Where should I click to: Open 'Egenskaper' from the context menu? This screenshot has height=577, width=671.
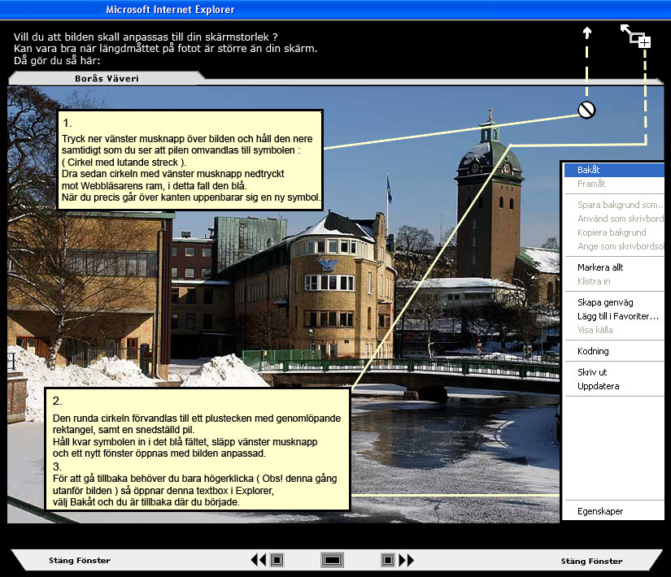(614, 511)
